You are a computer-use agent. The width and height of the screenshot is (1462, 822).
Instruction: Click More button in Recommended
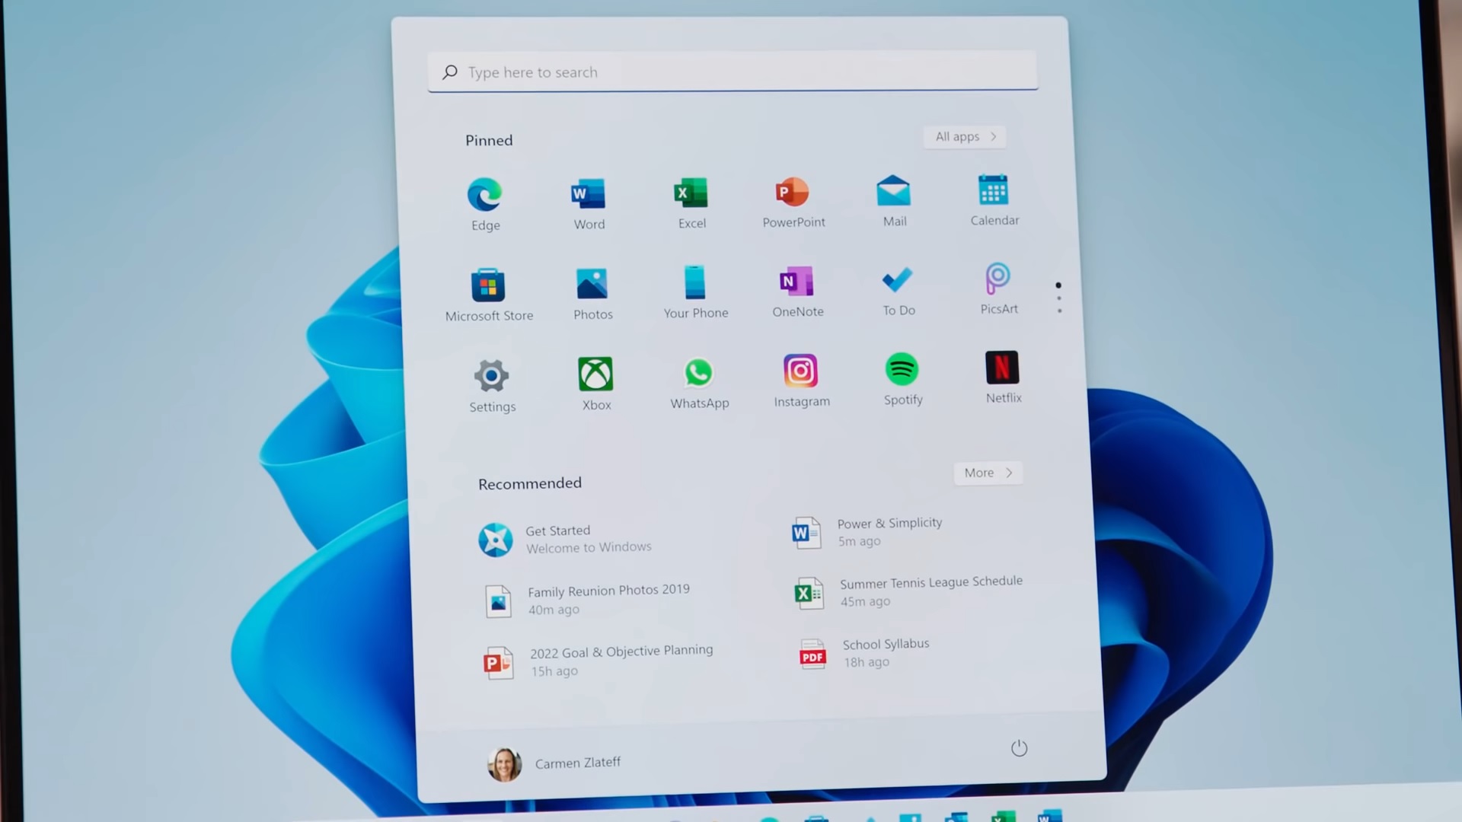tap(988, 473)
